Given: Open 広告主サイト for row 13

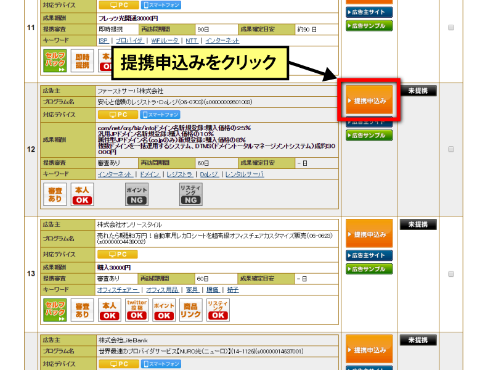Looking at the screenshot, I should (x=369, y=255).
